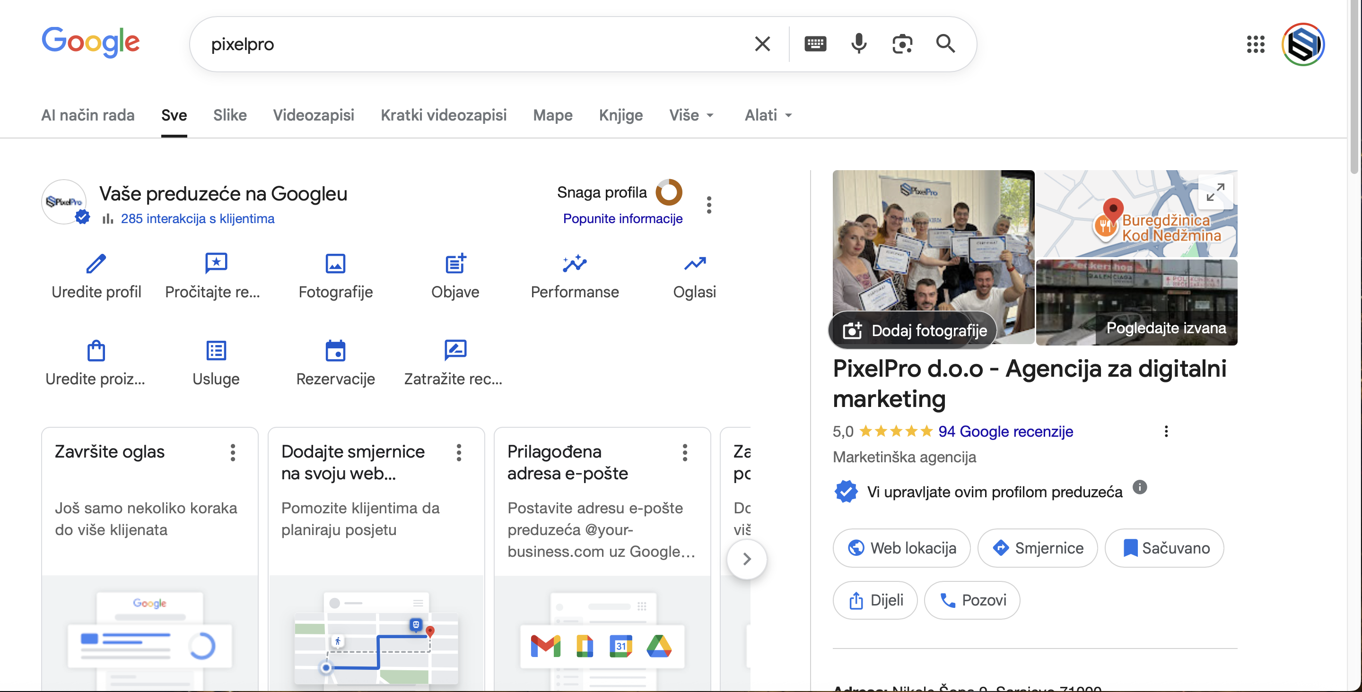
Task: Switch to AI način rada tab
Action: click(x=88, y=115)
